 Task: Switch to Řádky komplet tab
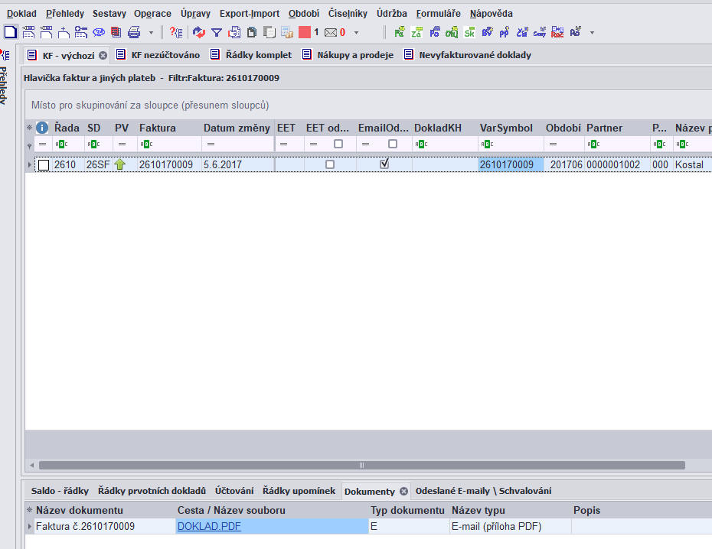252,55
